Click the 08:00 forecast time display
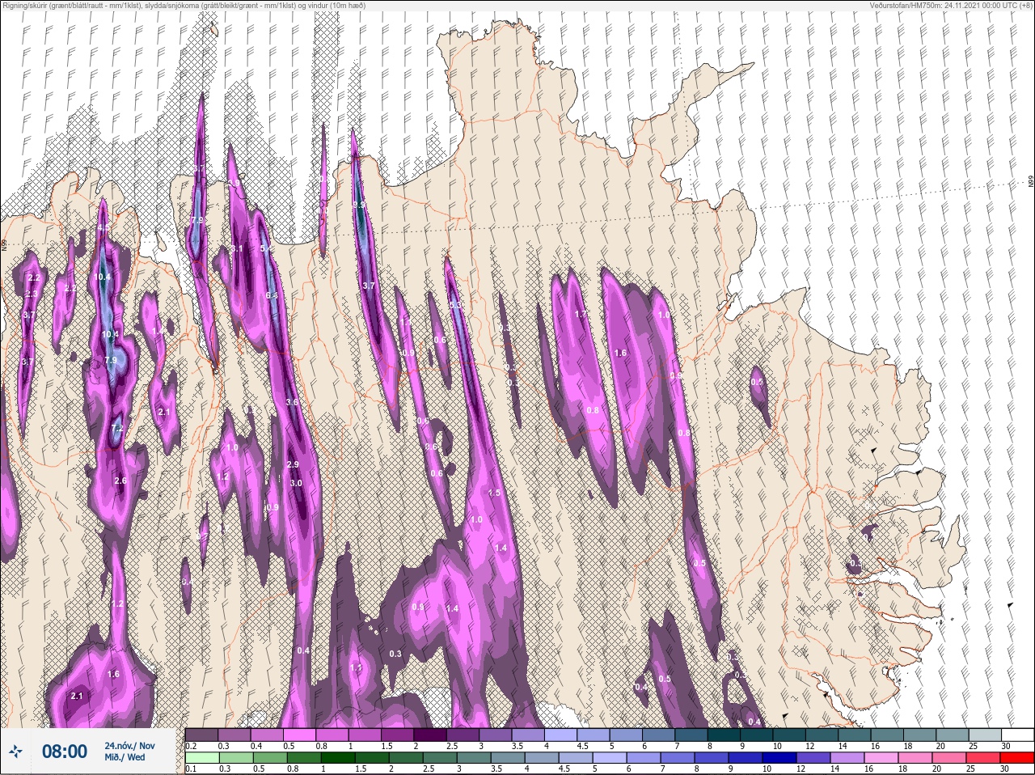 (65, 752)
